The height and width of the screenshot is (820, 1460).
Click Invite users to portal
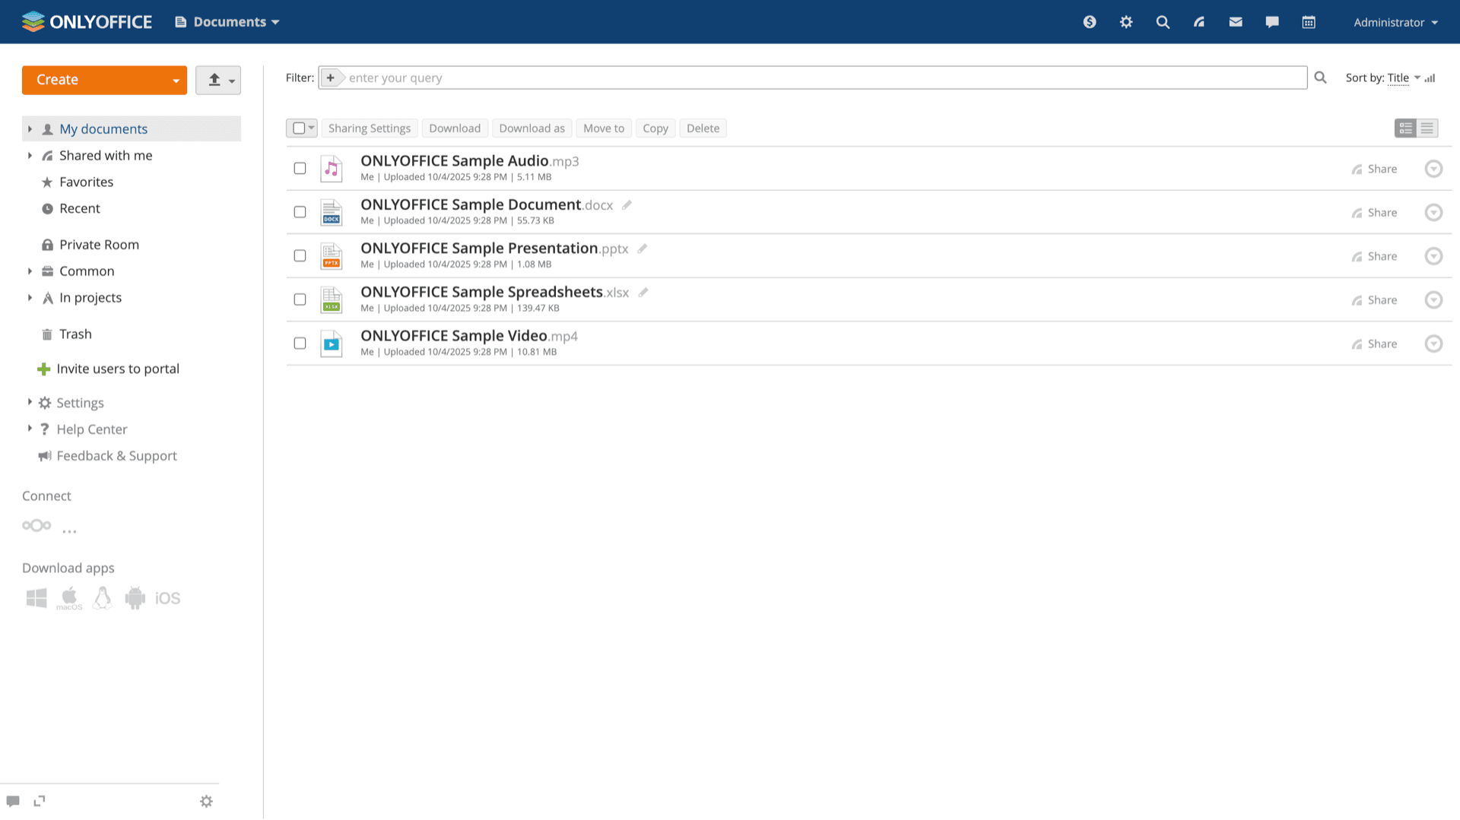pos(118,369)
